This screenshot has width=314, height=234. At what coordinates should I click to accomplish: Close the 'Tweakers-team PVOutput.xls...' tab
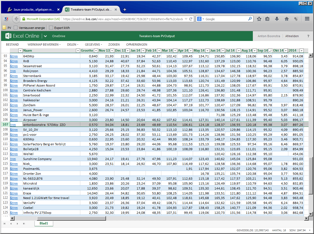pyautogui.click(x=116, y=10)
